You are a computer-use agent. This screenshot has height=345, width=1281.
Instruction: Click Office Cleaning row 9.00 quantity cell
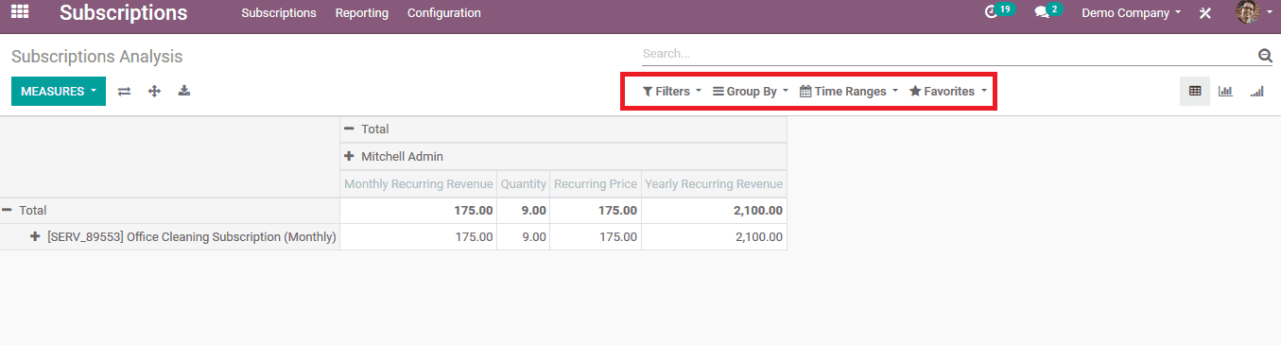pos(524,237)
